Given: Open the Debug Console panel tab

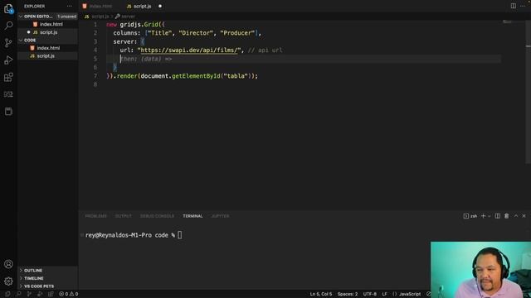Looking at the screenshot, I should 157,216.
